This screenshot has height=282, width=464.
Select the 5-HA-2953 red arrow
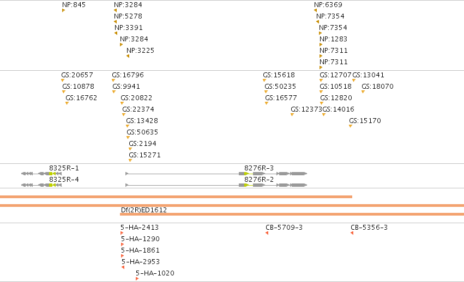[x=123, y=267]
